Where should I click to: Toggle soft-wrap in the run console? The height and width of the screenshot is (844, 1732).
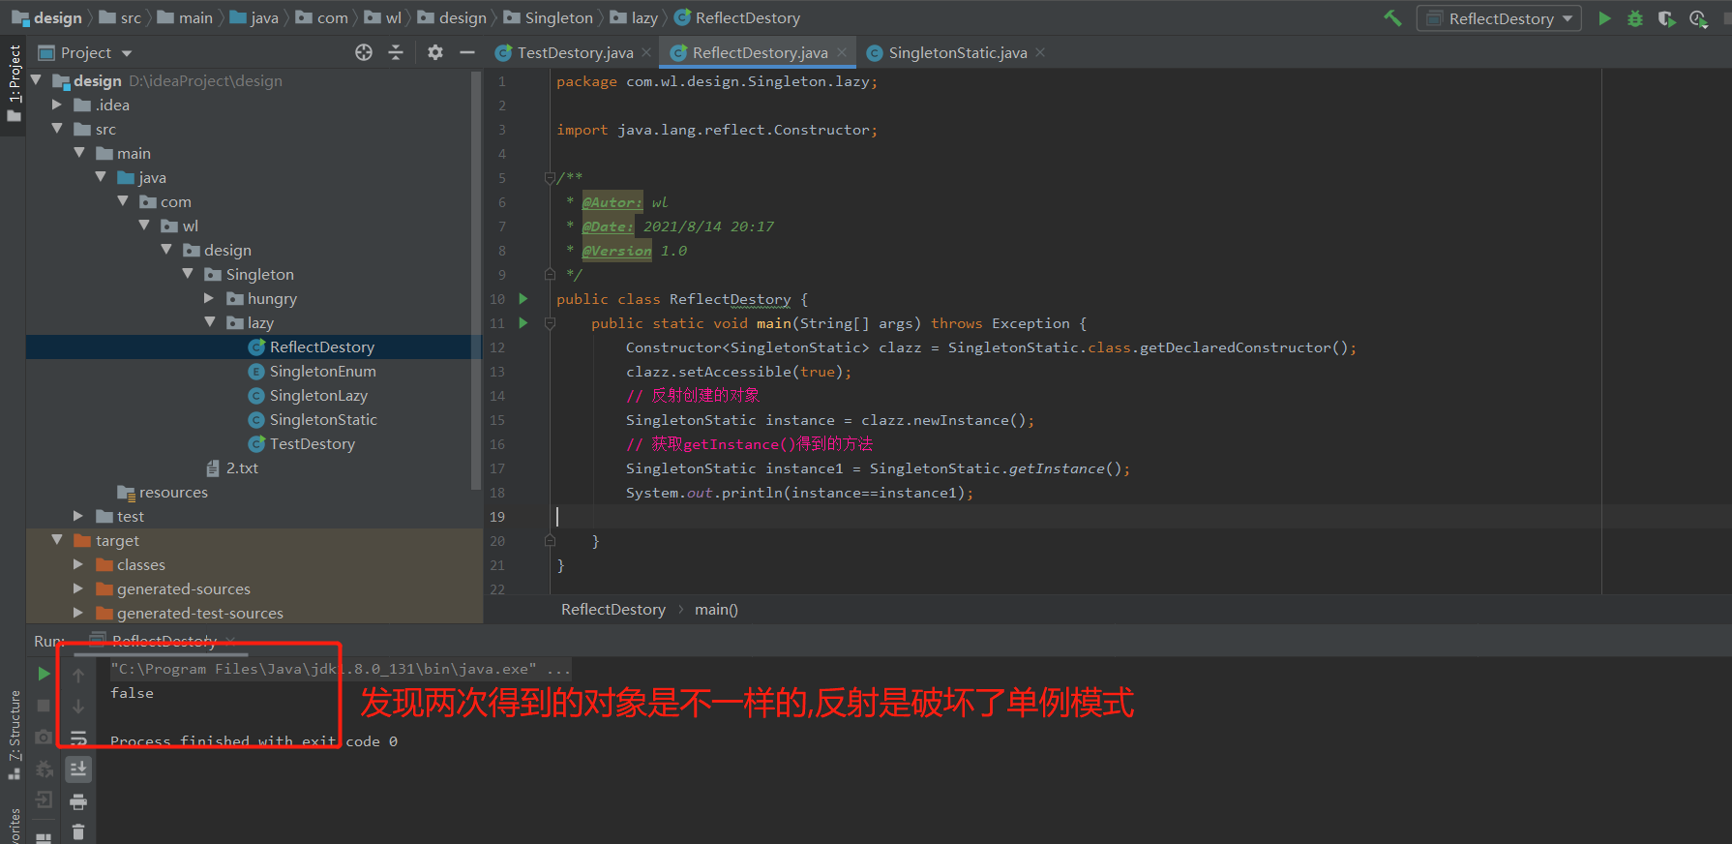[x=78, y=738]
